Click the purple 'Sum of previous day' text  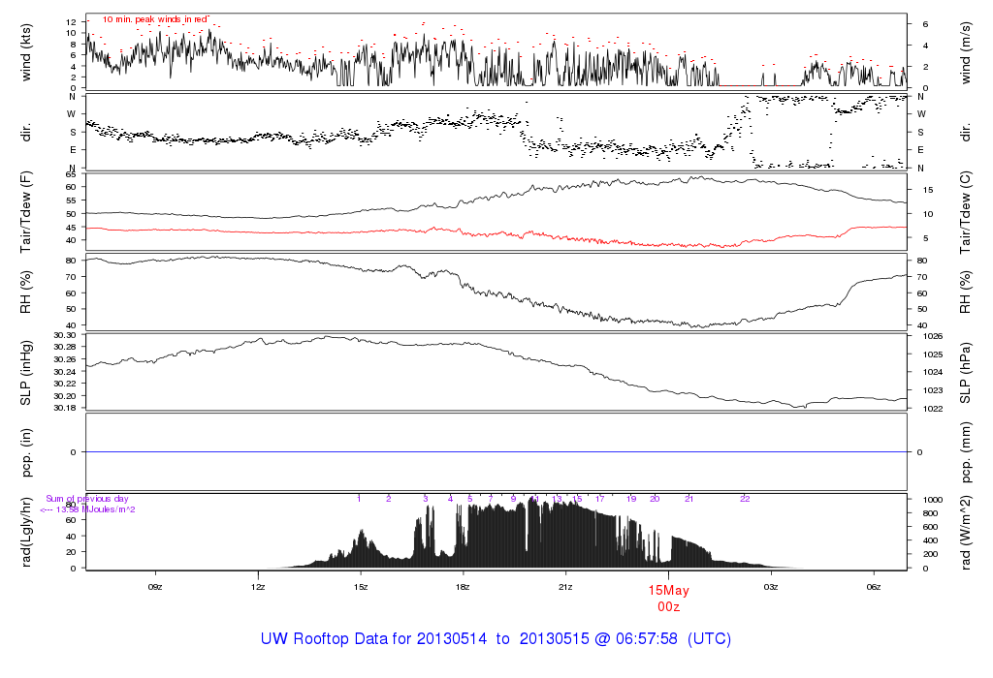pyautogui.click(x=87, y=499)
